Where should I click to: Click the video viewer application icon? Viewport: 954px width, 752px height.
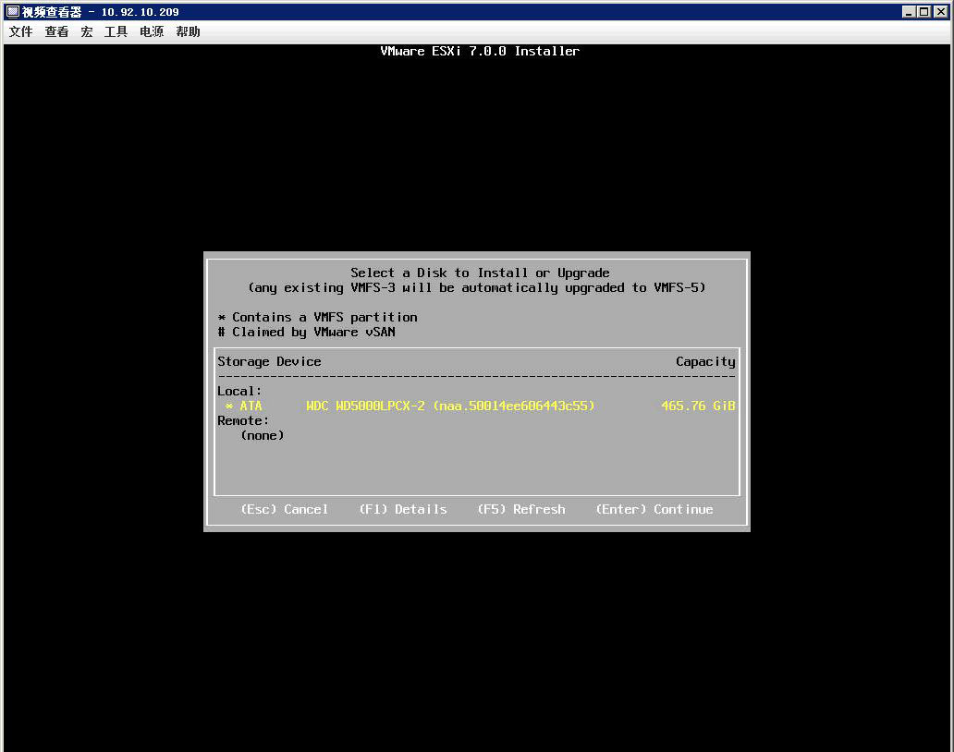coord(9,11)
